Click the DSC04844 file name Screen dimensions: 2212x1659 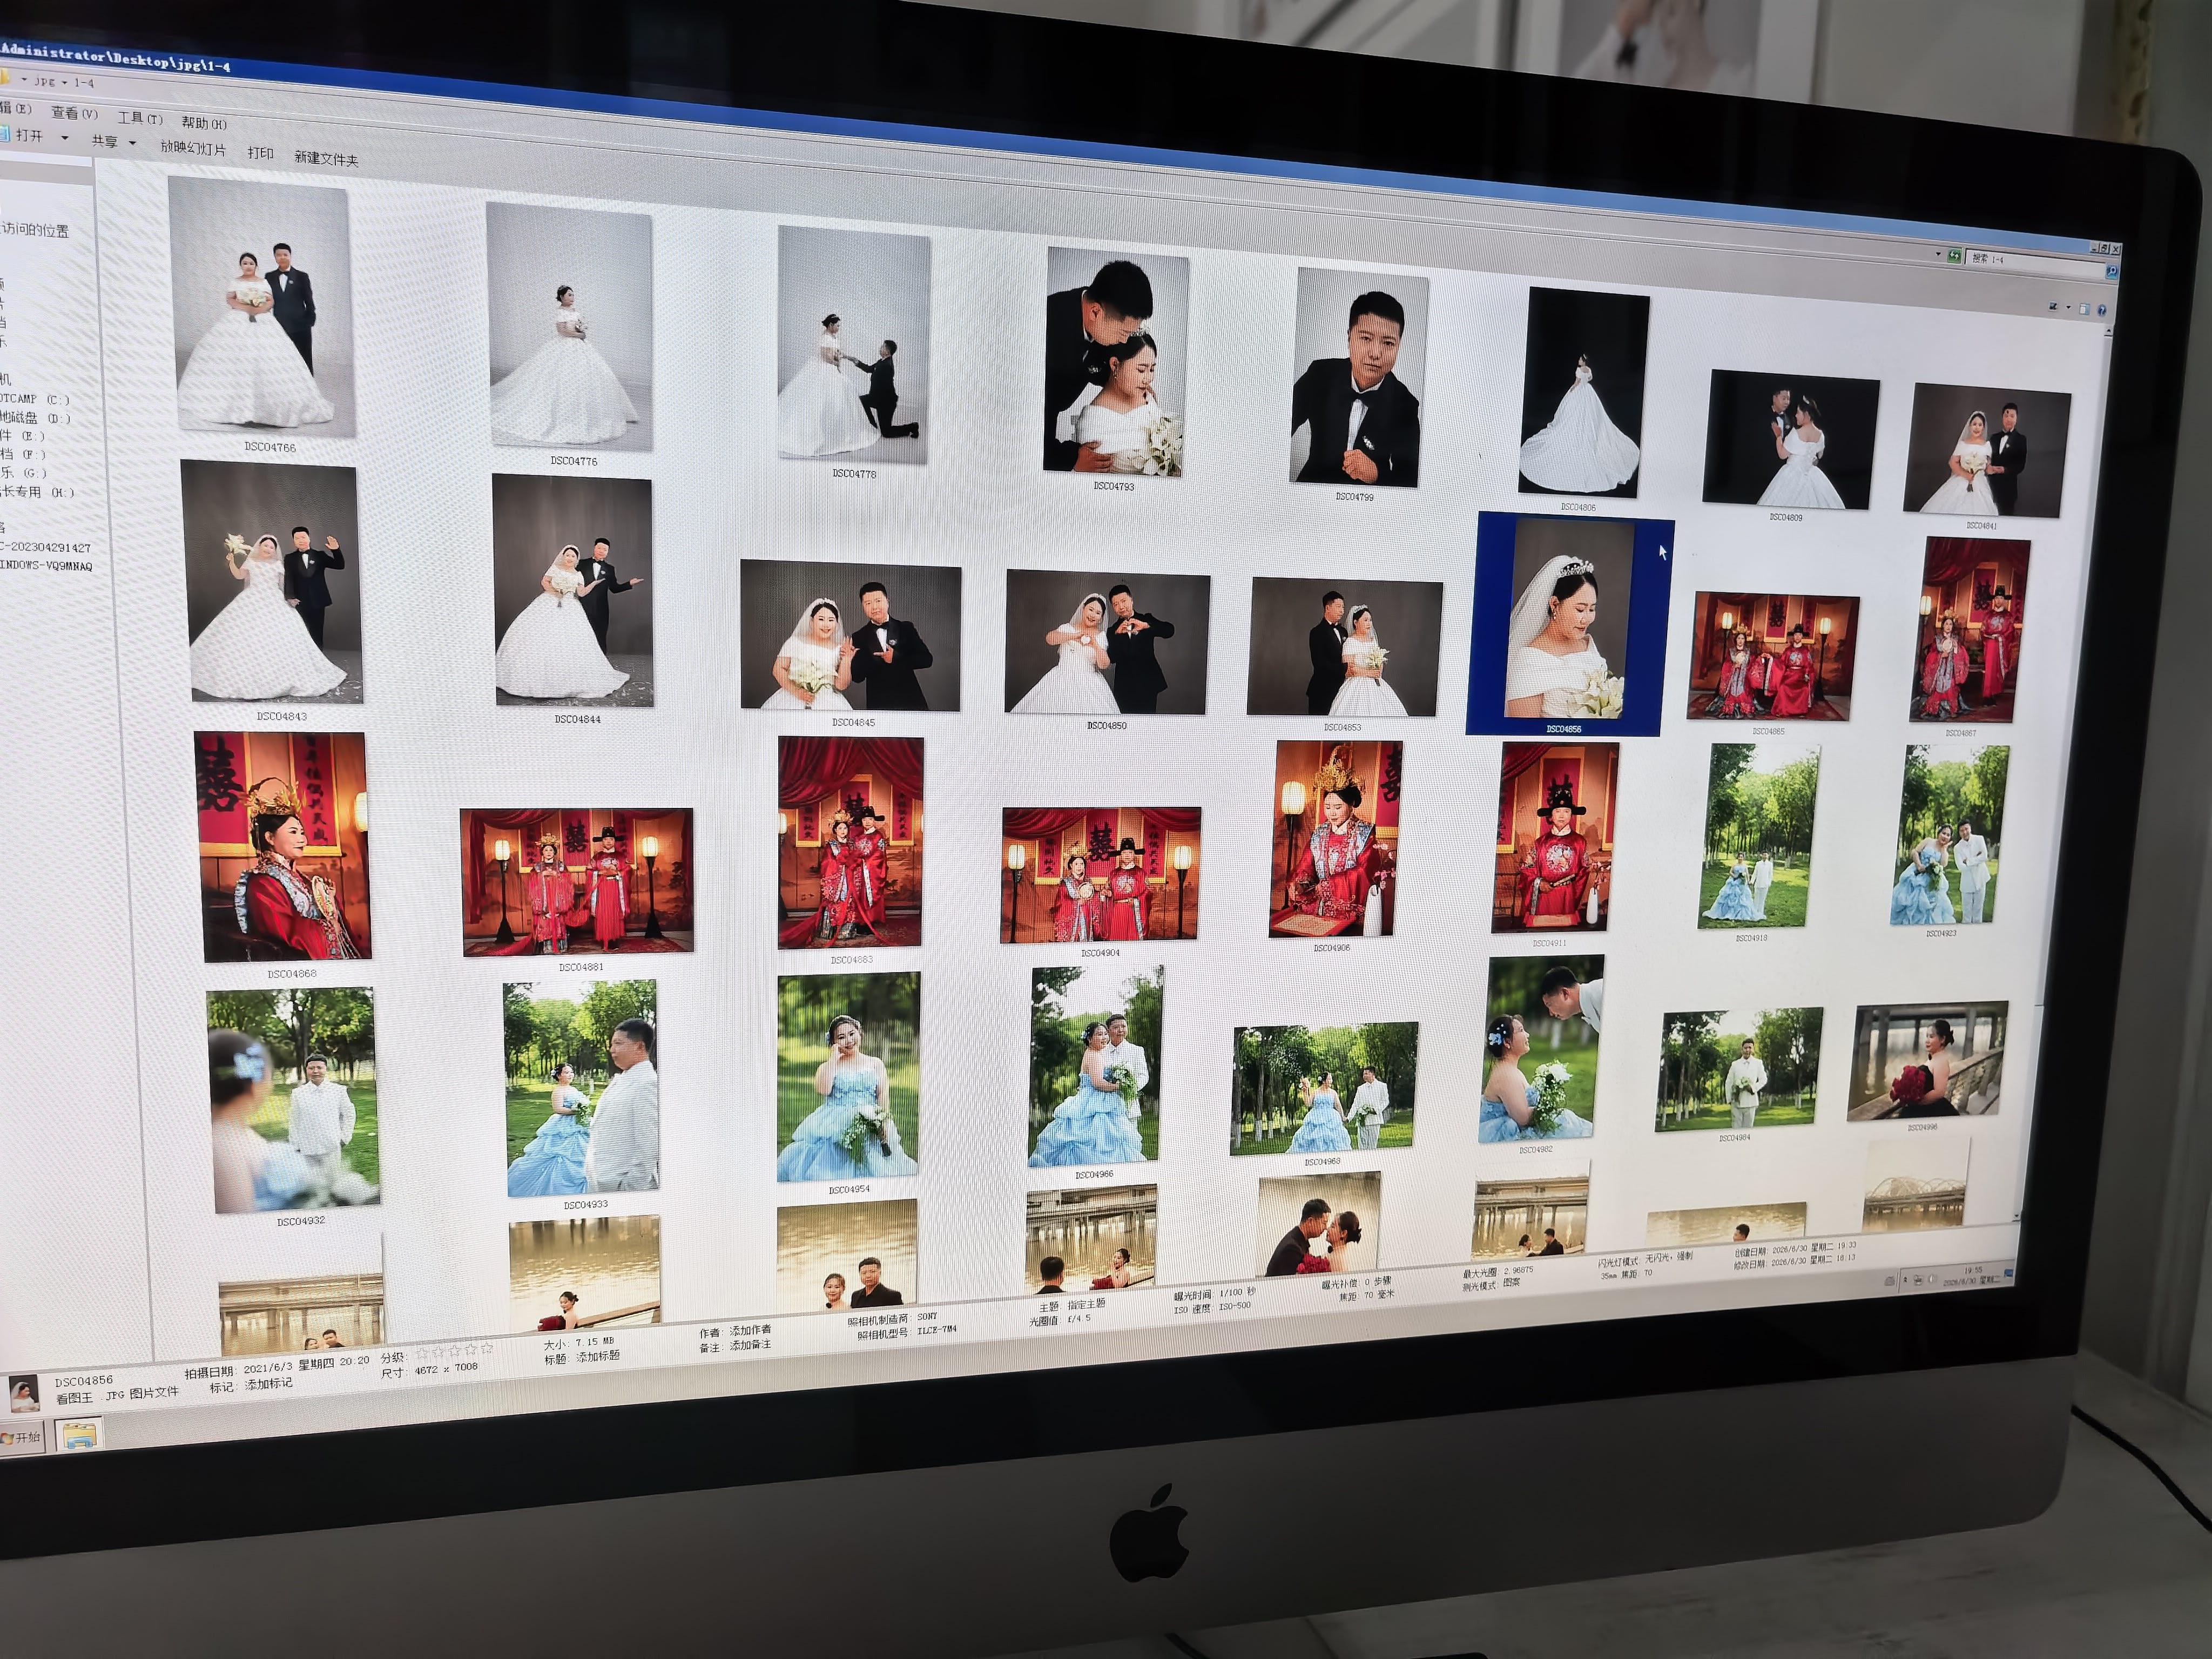[577, 719]
